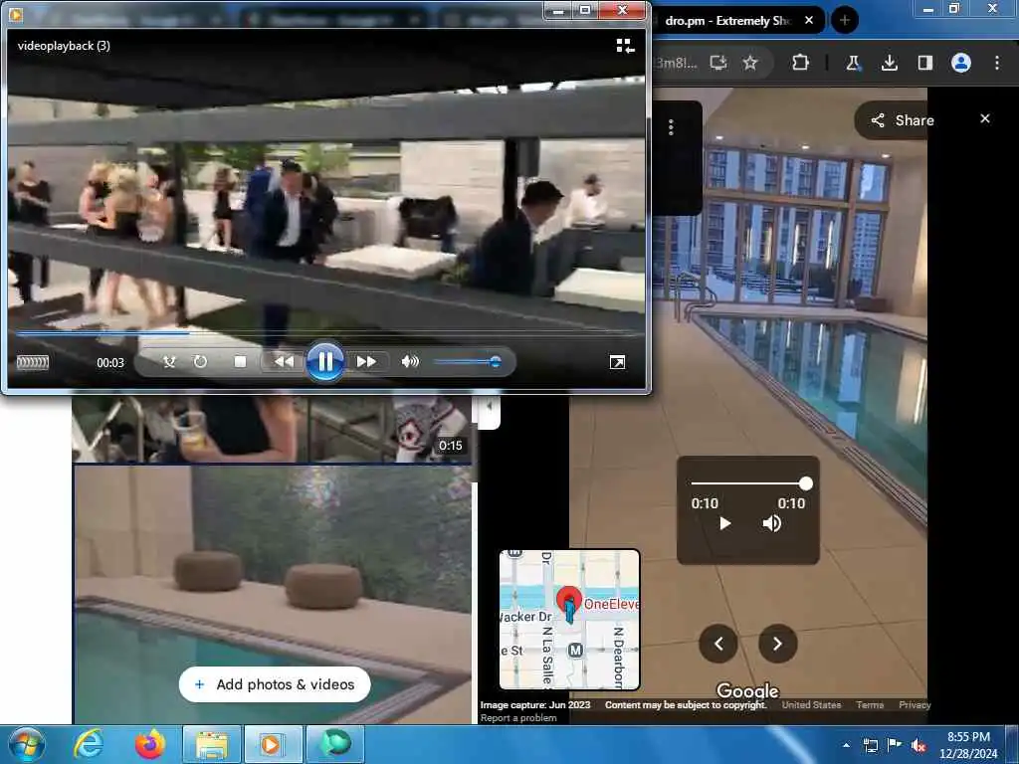Close the Google Maps photo viewer

(x=984, y=118)
